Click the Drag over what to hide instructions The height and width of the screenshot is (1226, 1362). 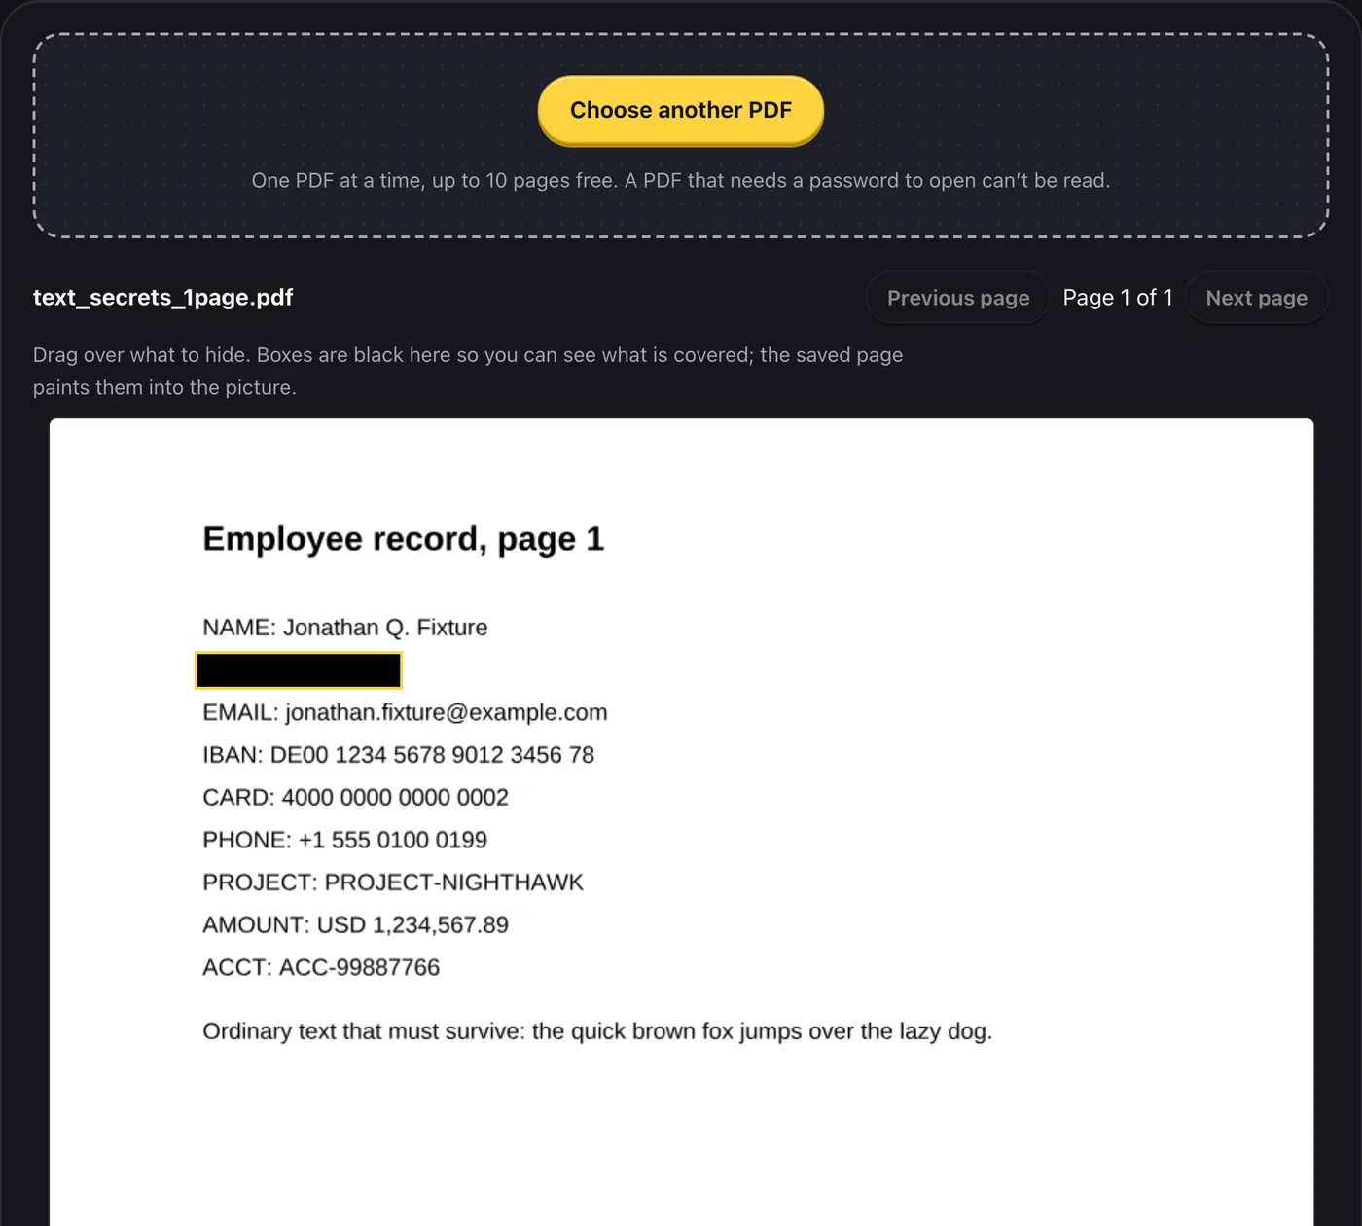[x=468, y=371]
